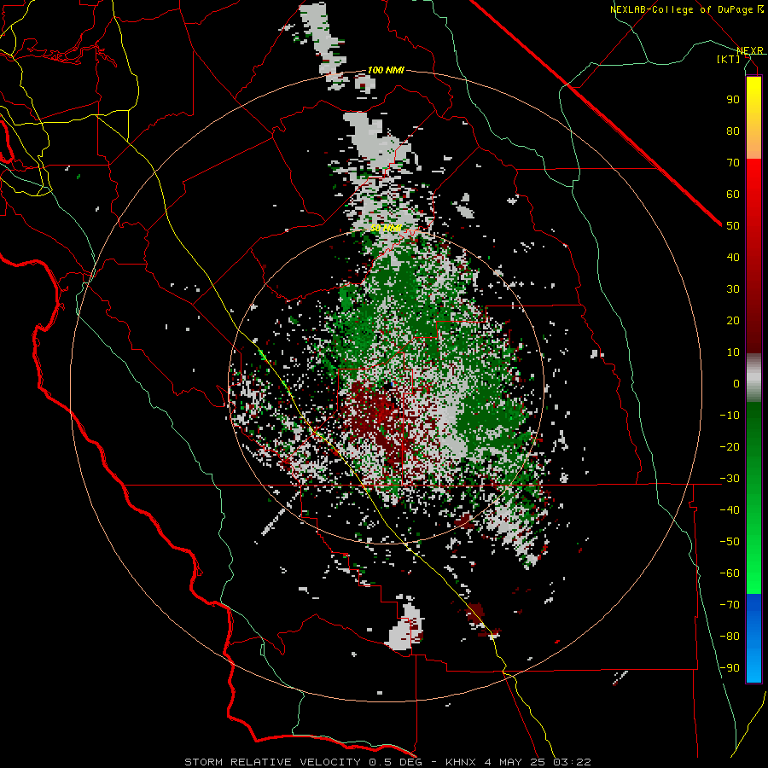Click the -40 value on velocity scale
768x768 pixels.
[x=730, y=510]
